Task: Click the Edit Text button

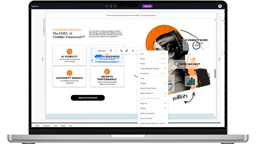Action: (102, 51)
